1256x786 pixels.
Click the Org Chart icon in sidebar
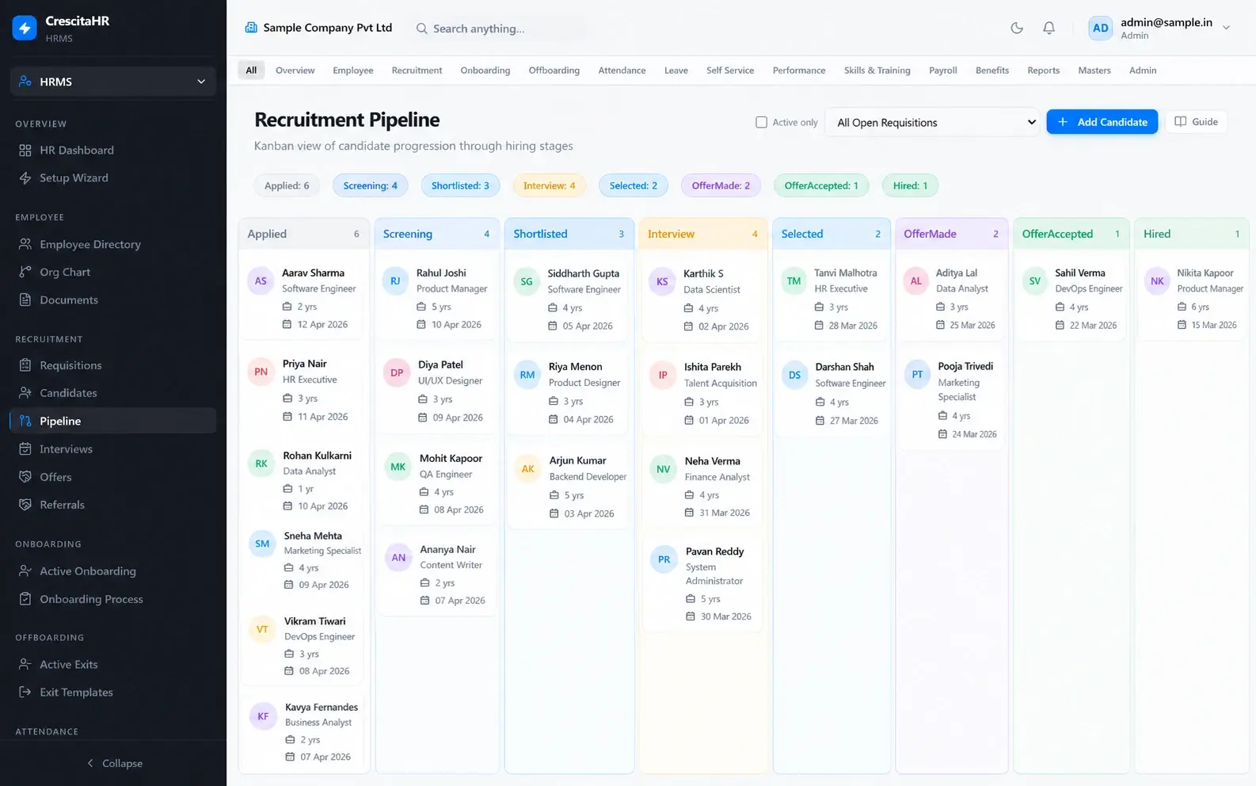pyautogui.click(x=25, y=272)
